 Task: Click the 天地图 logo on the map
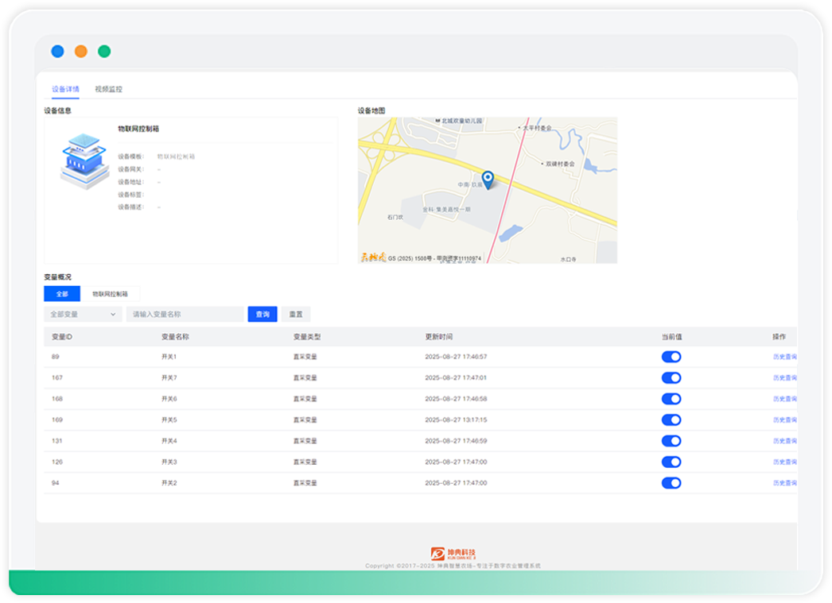click(x=372, y=257)
